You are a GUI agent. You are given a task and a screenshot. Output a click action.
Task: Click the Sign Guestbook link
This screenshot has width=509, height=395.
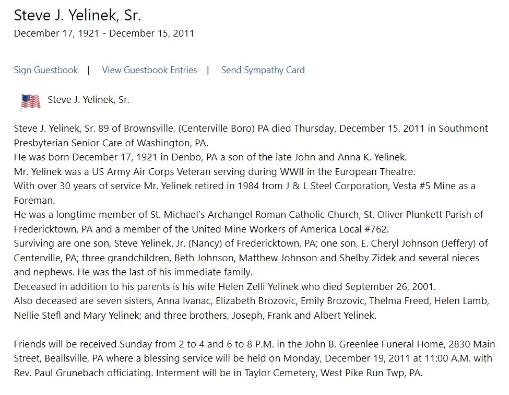[46, 70]
